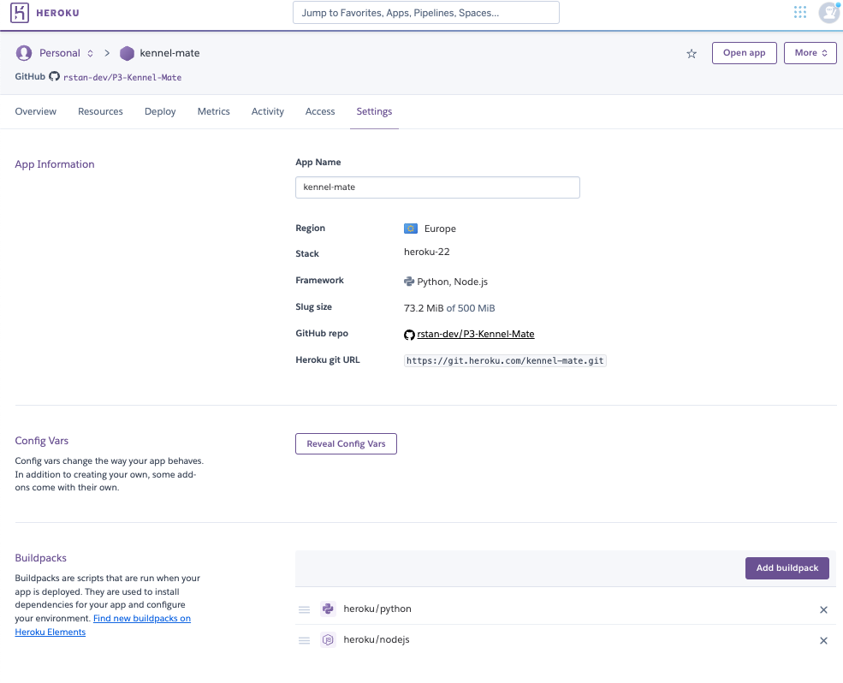Screen dimensions: 843x683
Task: Click the Buildpacks section heading
Action: tap(40, 558)
